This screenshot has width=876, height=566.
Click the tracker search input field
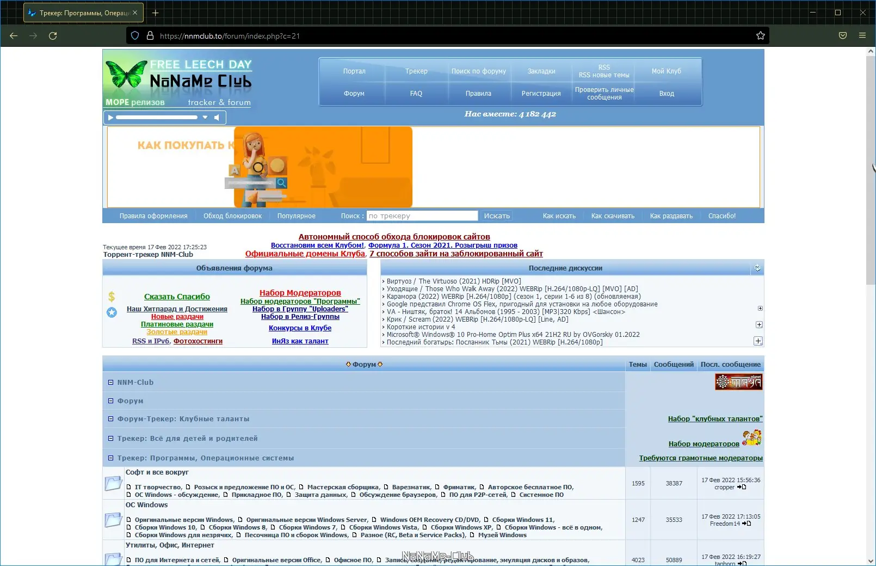coord(422,216)
